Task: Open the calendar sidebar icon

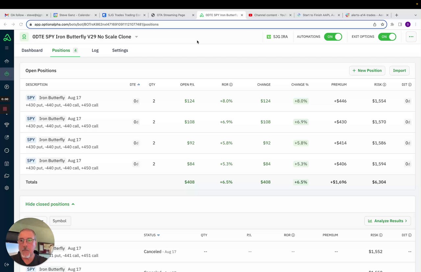Action: tap(7, 163)
